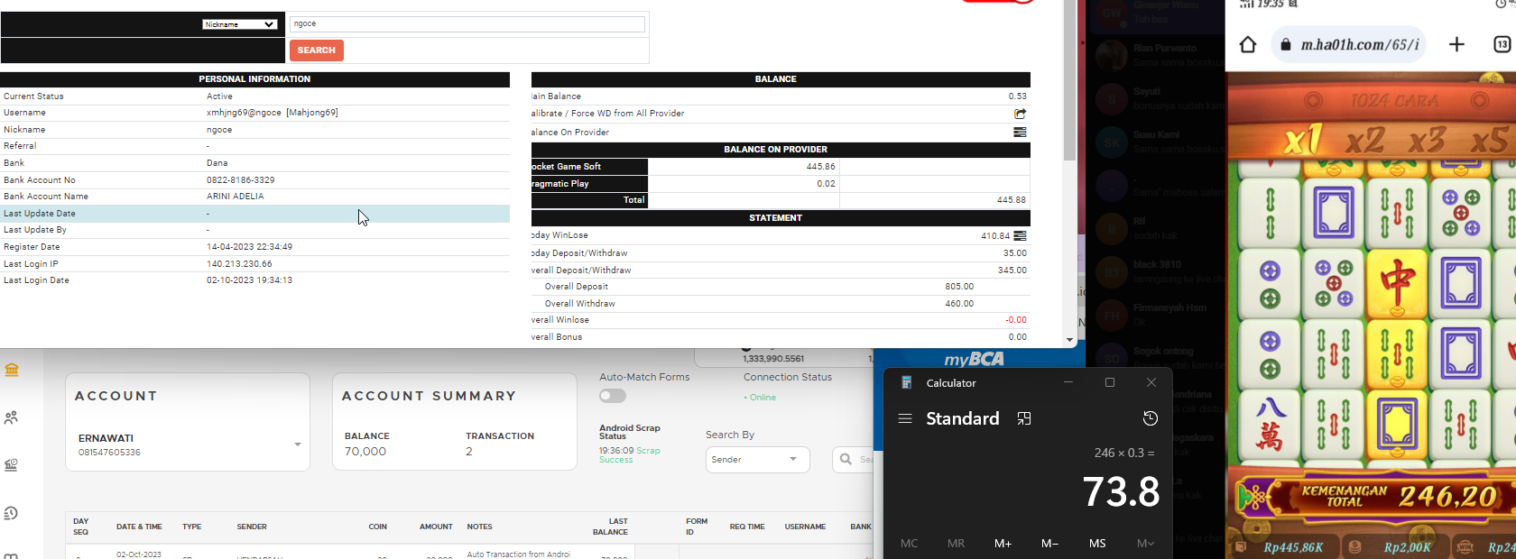Click Calculator M+ memory add button
The height and width of the screenshot is (559, 1516).
pyautogui.click(x=1003, y=543)
